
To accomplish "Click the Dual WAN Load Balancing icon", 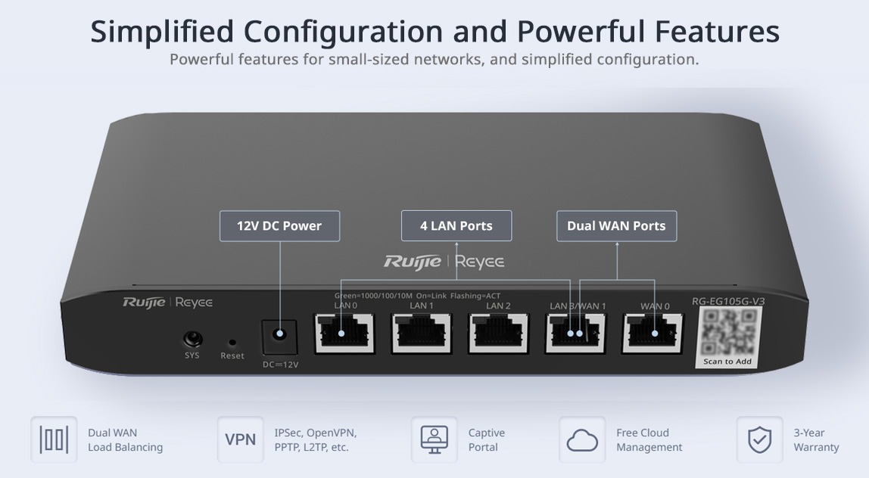I will pos(54,439).
